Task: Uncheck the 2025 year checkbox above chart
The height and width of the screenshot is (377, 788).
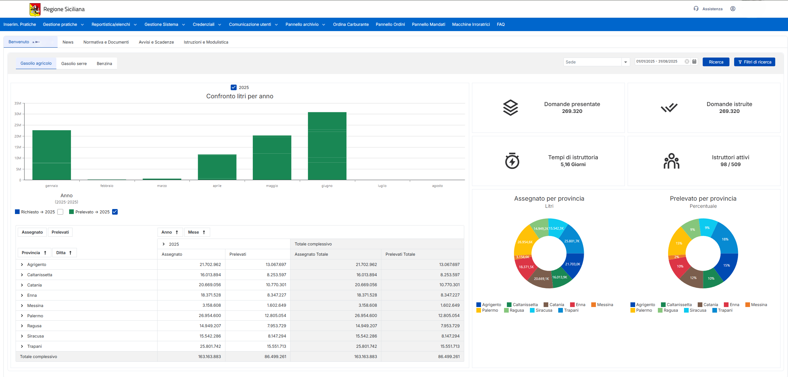Action: pyautogui.click(x=234, y=87)
